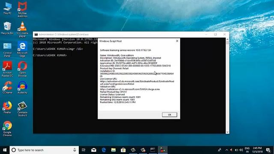
Task: Launch Opera Browser shortcut
Action: [22, 69]
